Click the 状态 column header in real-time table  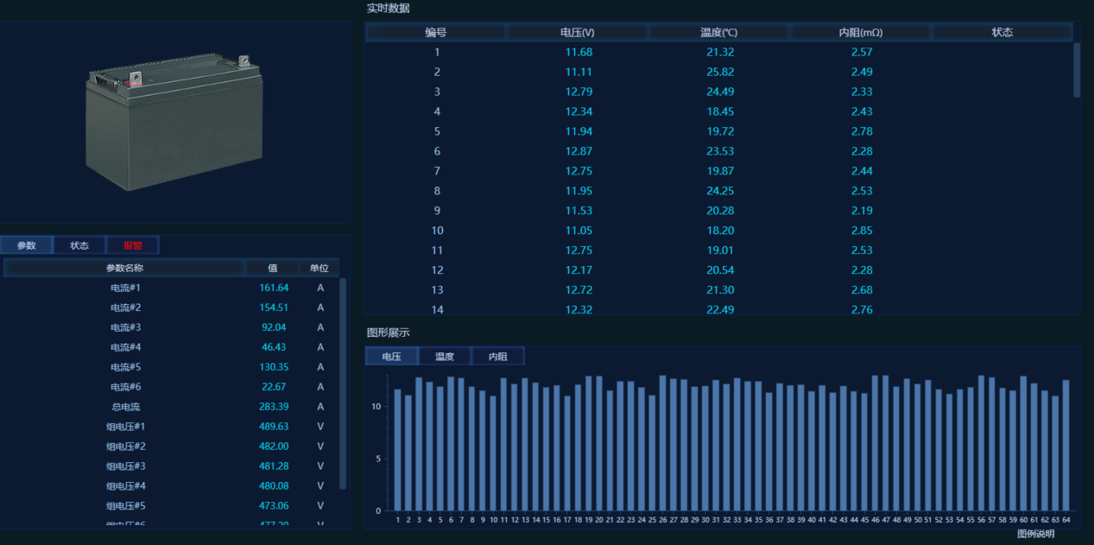pyautogui.click(x=1002, y=33)
